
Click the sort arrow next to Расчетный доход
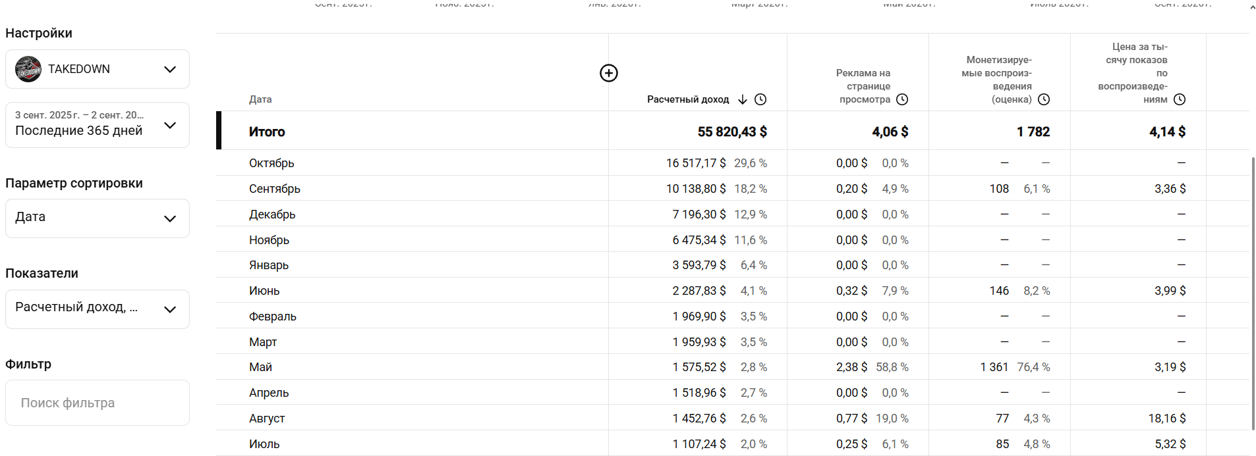click(743, 99)
